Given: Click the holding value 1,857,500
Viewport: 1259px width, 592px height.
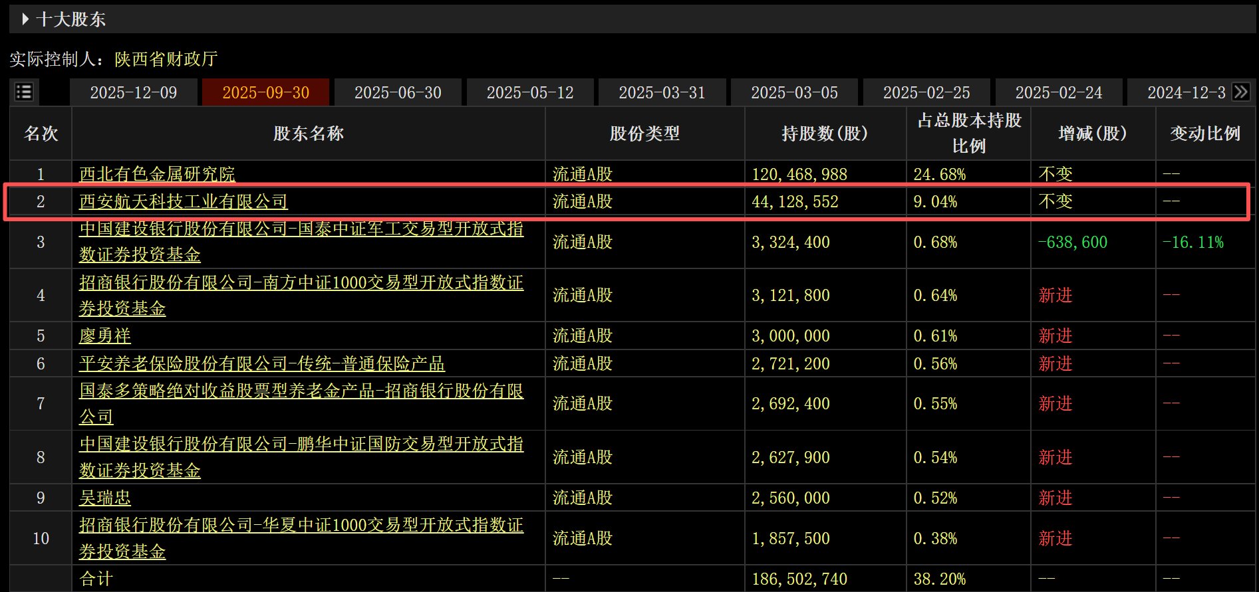Looking at the screenshot, I should [x=791, y=538].
